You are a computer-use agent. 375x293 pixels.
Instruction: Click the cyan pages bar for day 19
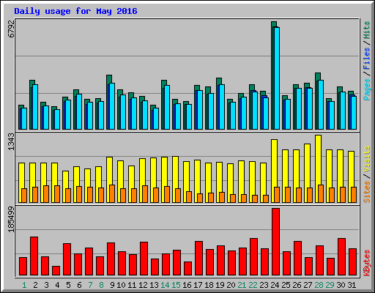[x=222, y=107]
